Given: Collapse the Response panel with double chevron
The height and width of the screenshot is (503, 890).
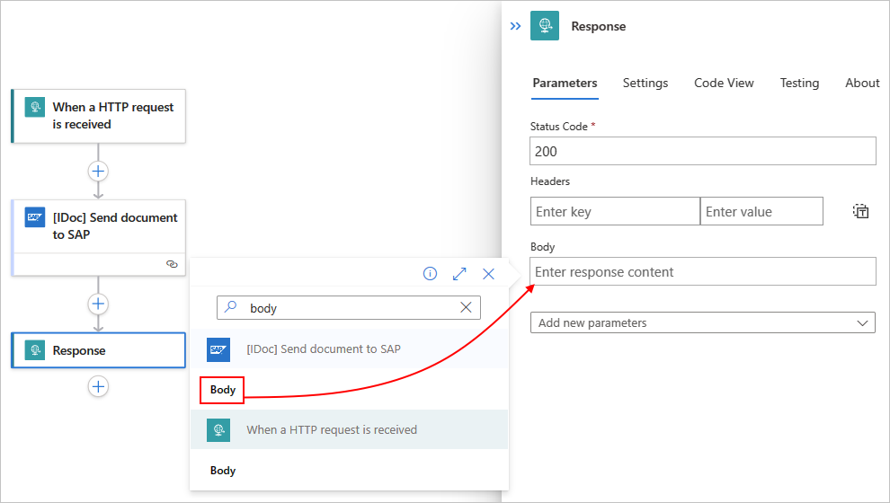Looking at the screenshot, I should point(515,26).
